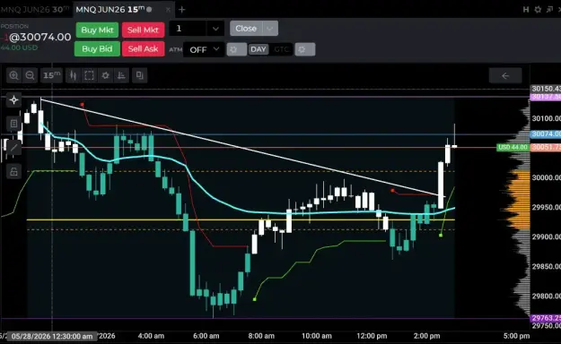The height and width of the screenshot is (344, 561).
Task: Expand the Close button dropdown arrow
Action: [270, 29]
